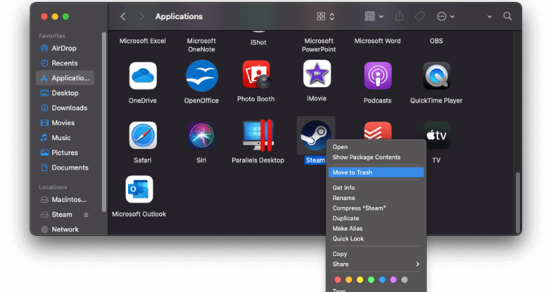Open the OneDrive app icon
Image resolution: width=551 pixels, height=292 pixels.
(x=143, y=76)
